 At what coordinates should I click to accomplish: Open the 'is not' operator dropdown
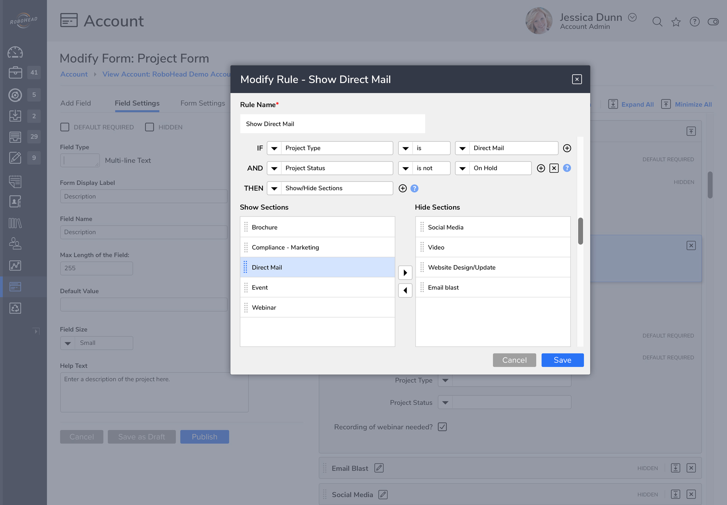click(405, 168)
